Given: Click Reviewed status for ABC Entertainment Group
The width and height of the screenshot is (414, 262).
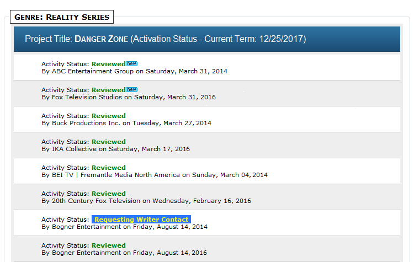Looking at the screenshot, I should (x=109, y=64).
